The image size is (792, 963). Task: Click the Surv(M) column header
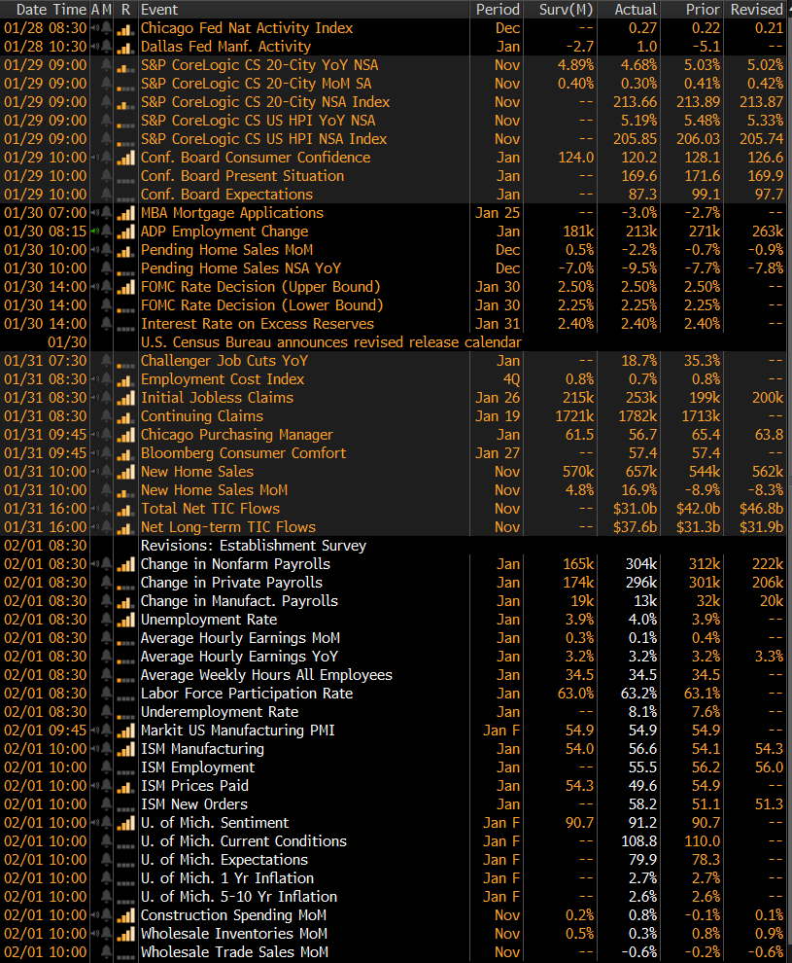[x=566, y=9]
